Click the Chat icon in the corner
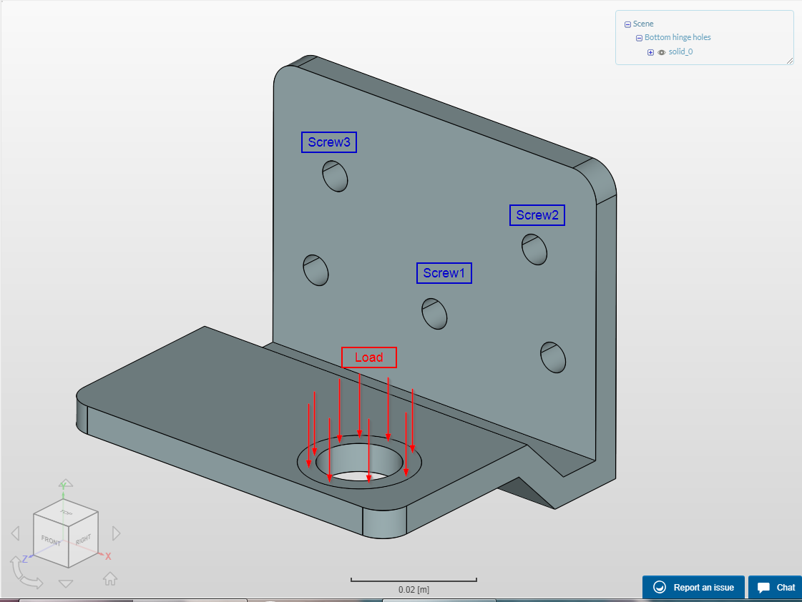This screenshot has width=802, height=602. (x=763, y=587)
